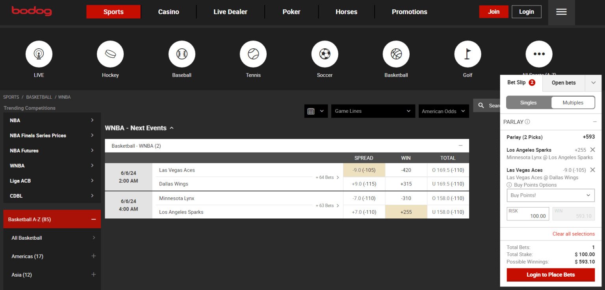605x290 pixels.
Task: Expand the Americas (17) category
Action: (93, 256)
